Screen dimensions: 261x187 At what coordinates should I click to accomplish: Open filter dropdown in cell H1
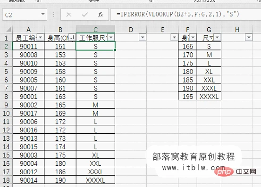[249, 37]
